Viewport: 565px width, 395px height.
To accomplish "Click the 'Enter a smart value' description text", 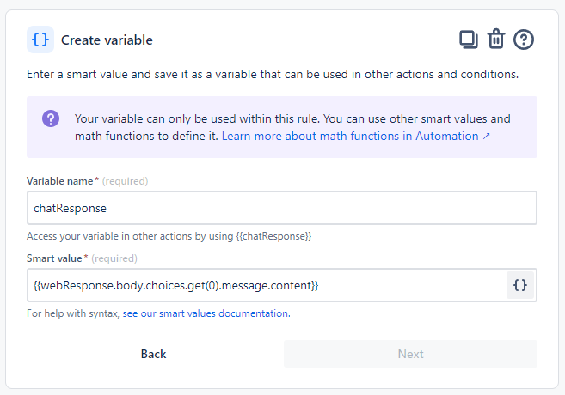I will pos(272,75).
